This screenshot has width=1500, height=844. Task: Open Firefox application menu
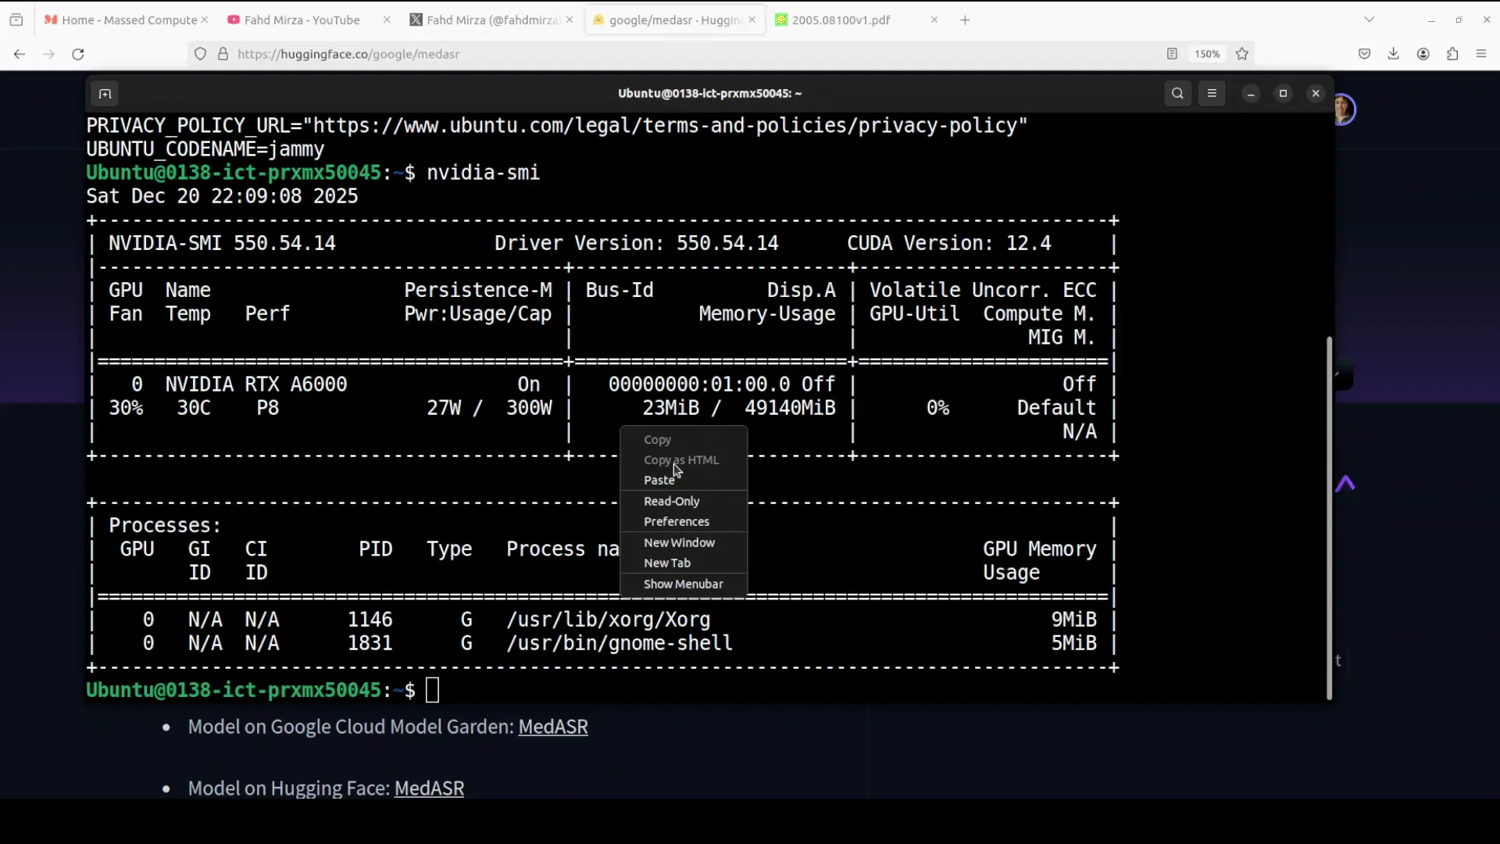[x=1481, y=54]
